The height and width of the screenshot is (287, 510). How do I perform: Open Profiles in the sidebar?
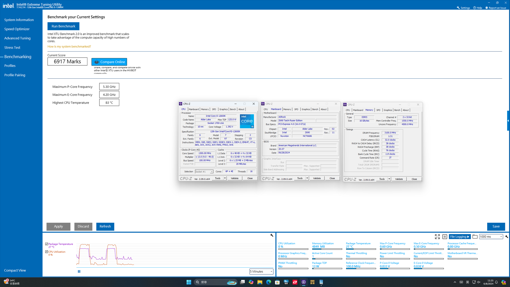[x=10, y=66]
